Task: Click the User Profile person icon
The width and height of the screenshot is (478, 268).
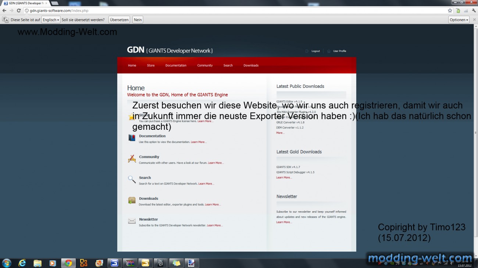Action: coord(329,51)
